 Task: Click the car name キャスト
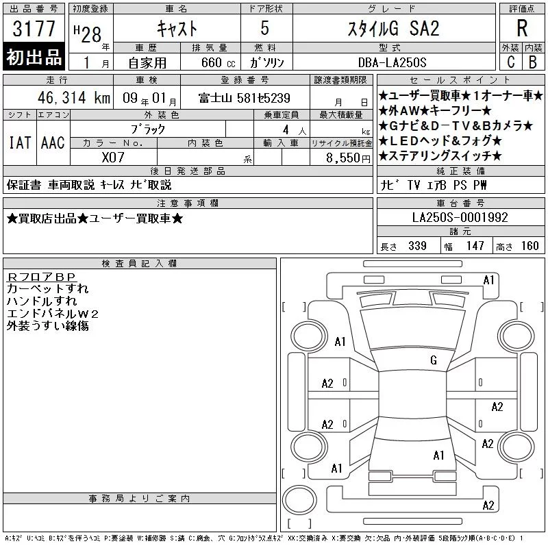point(177,28)
